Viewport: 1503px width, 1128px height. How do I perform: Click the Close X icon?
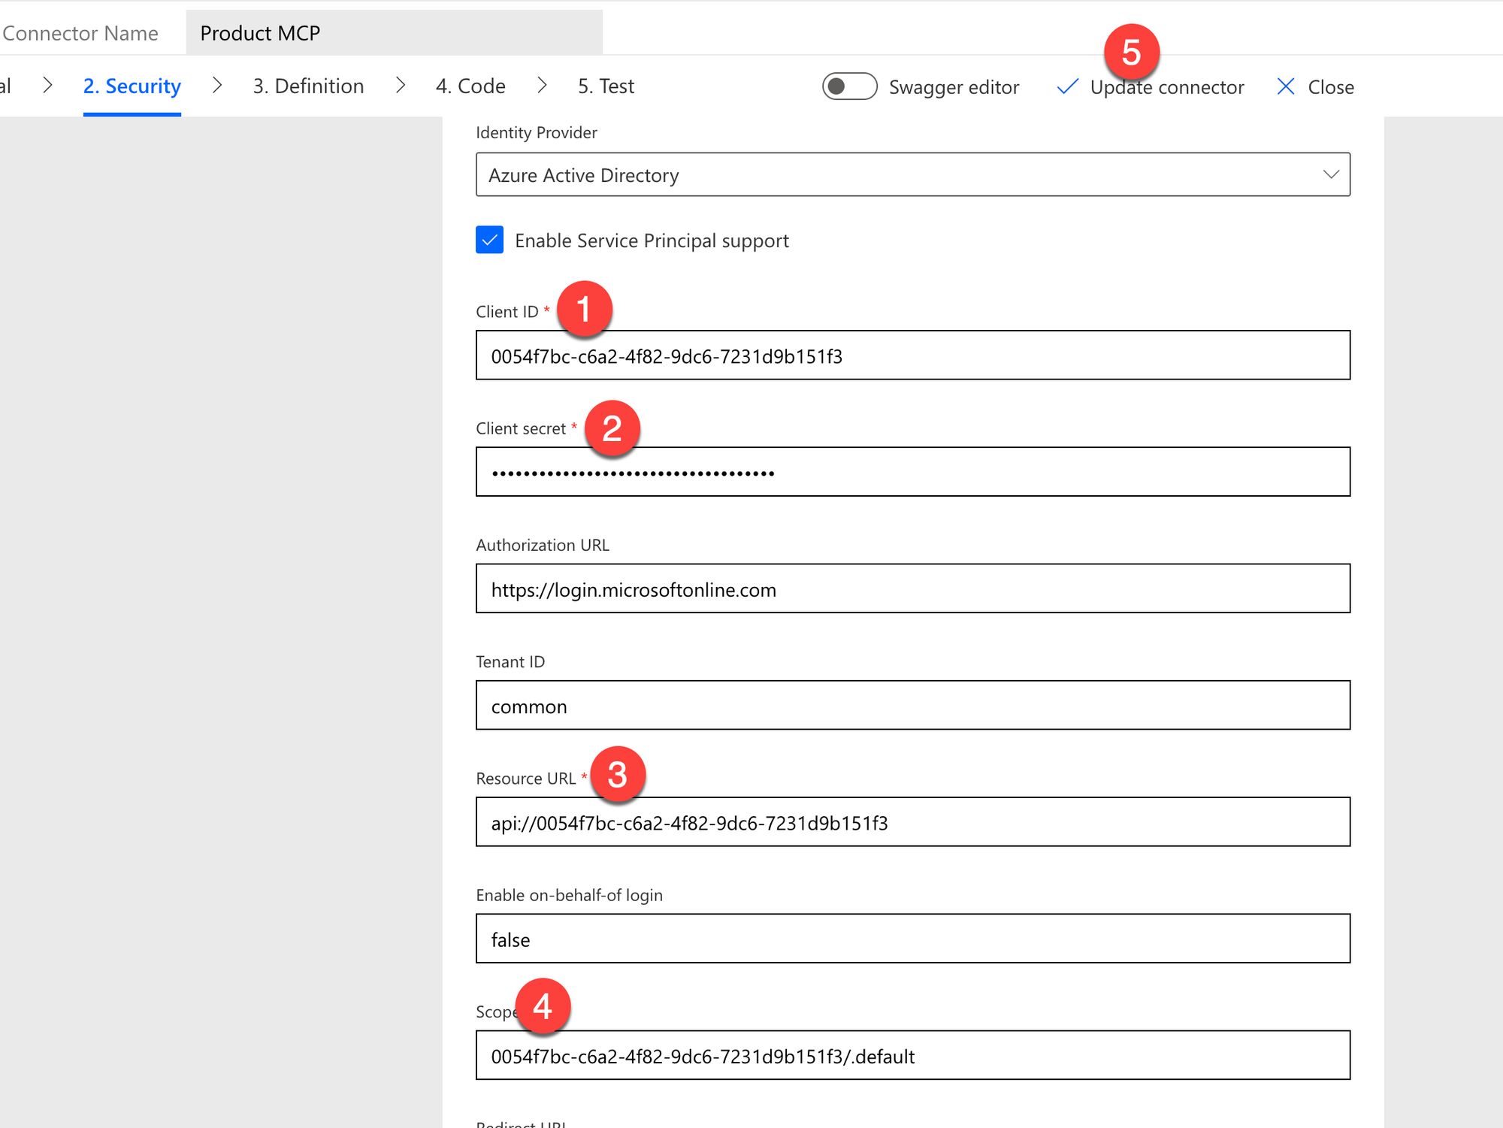click(1286, 87)
